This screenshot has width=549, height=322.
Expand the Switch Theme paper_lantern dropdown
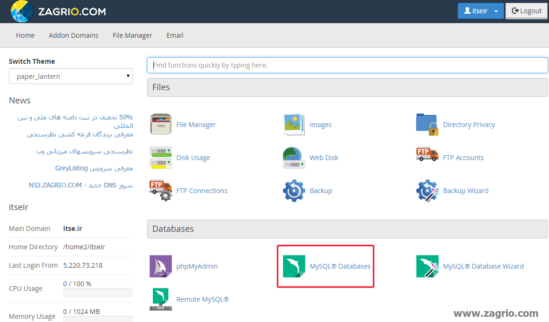(71, 76)
